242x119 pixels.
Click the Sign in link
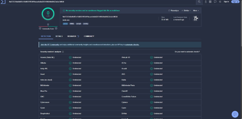226,2
